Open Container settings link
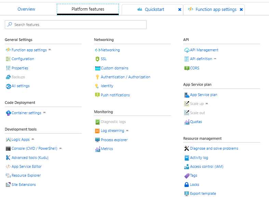 (26, 113)
